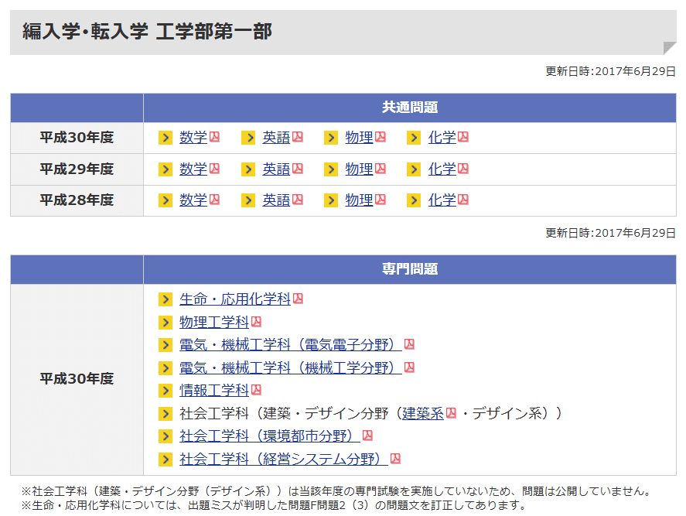Image resolution: width=686 pixels, height=516 pixels.
Task: Click yellow arrow before 社会工学科（環境都市分野）
Action: (x=166, y=436)
